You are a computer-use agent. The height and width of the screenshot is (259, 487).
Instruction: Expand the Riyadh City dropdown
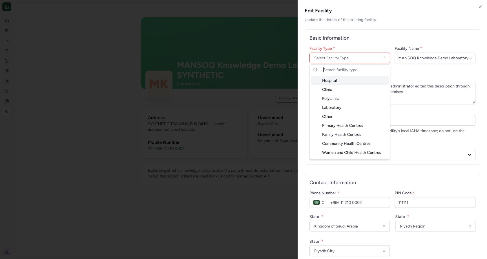click(x=349, y=251)
